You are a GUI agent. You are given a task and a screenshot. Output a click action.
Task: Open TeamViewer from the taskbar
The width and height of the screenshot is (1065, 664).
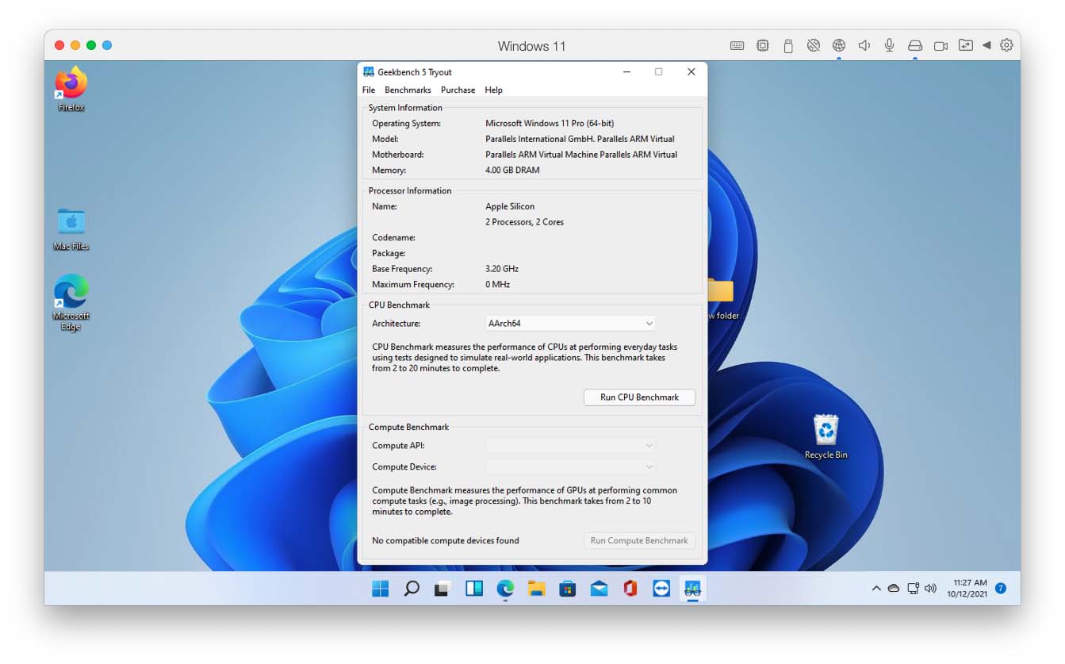coord(661,589)
